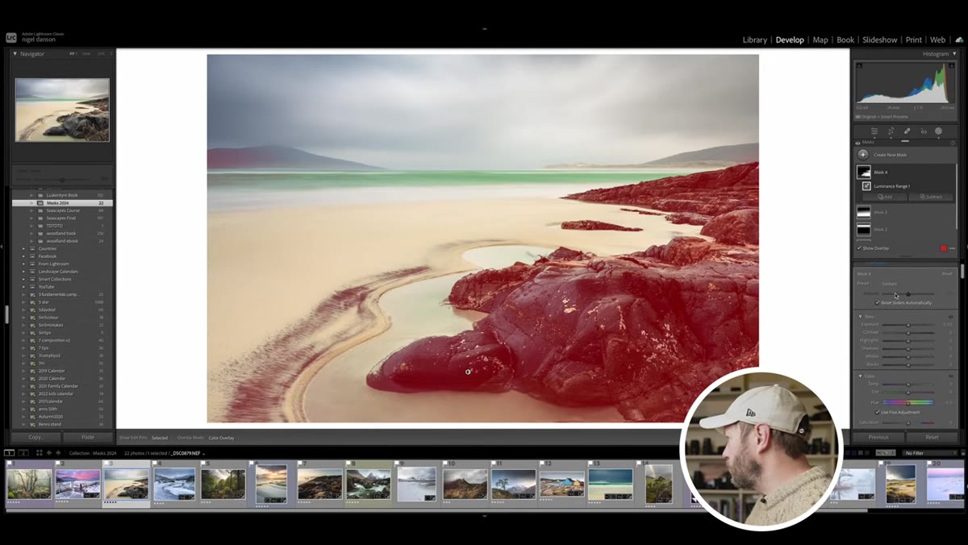Collapse the Color section triangle

pos(860,376)
